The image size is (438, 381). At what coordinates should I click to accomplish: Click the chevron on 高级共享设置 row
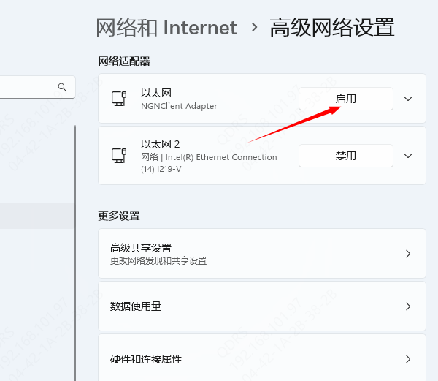(408, 254)
